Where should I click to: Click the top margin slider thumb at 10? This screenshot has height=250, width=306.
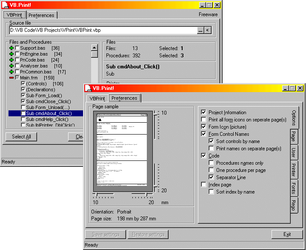click(x=156, y=113)
